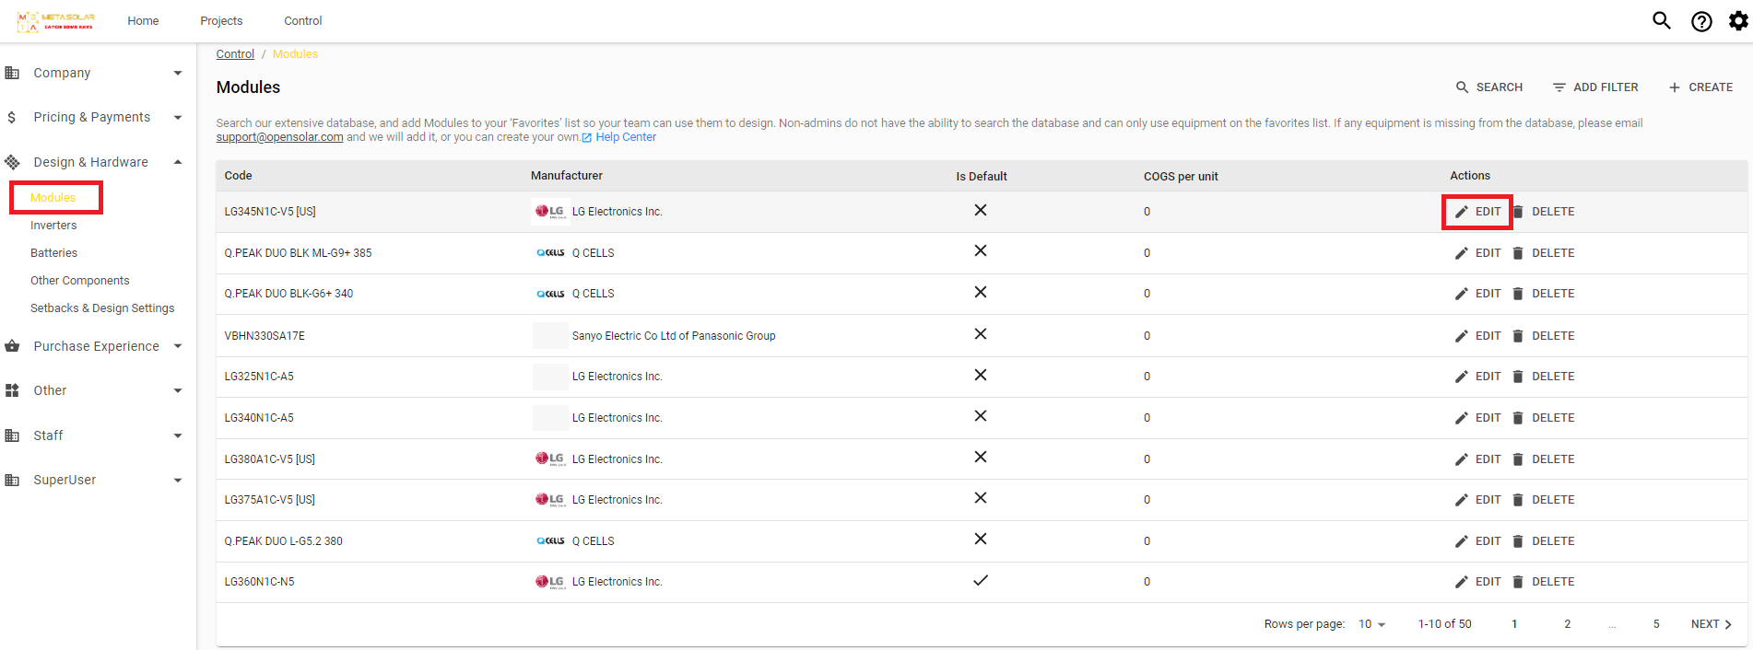Click Q CELLS logo in ML-G9+ 385 row

point(550,253)
